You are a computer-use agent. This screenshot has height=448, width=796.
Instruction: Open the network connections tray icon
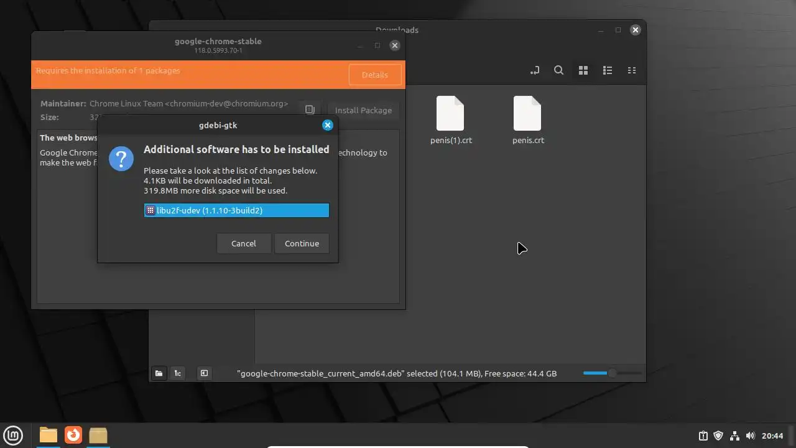click(734, 436)
